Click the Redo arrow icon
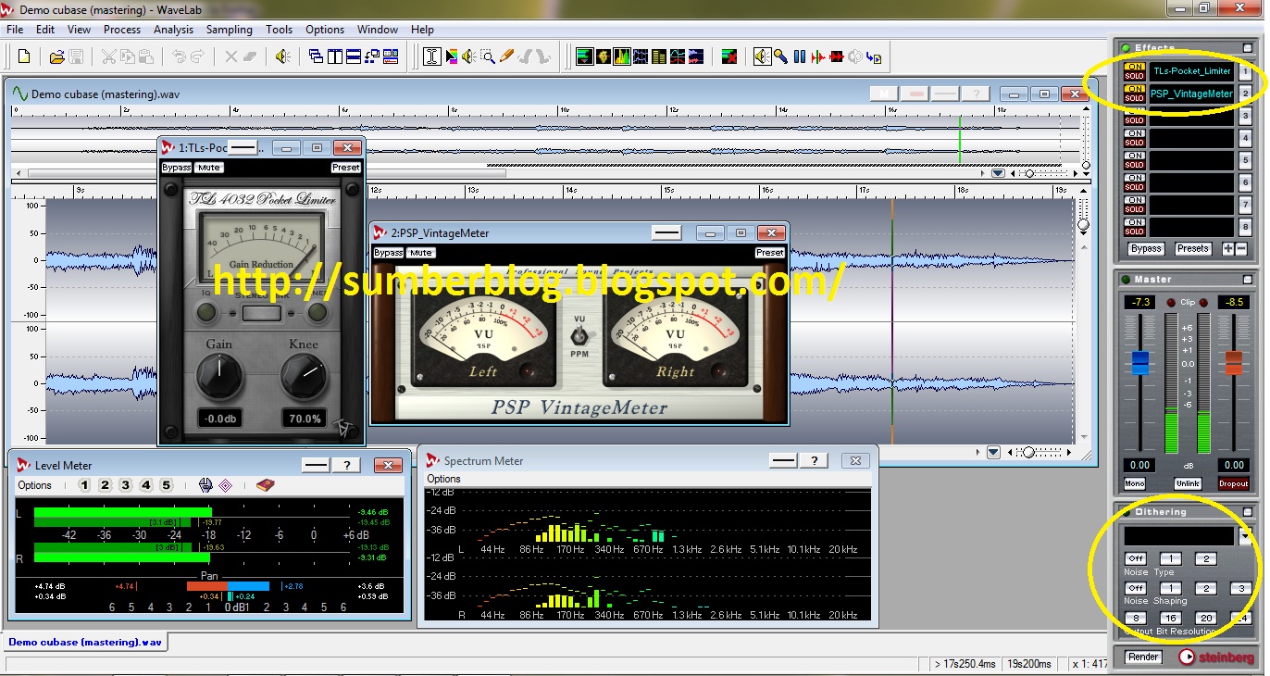The image size is (1270, 676). click(x=197, y=56)
